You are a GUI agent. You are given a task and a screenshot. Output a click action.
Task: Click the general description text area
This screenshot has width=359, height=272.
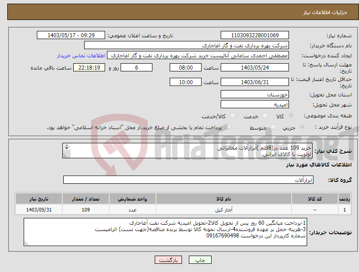(187, 151)
